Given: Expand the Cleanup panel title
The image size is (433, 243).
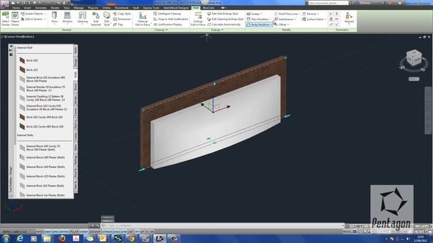Looking at the screenshot, I should coord(161,30).
